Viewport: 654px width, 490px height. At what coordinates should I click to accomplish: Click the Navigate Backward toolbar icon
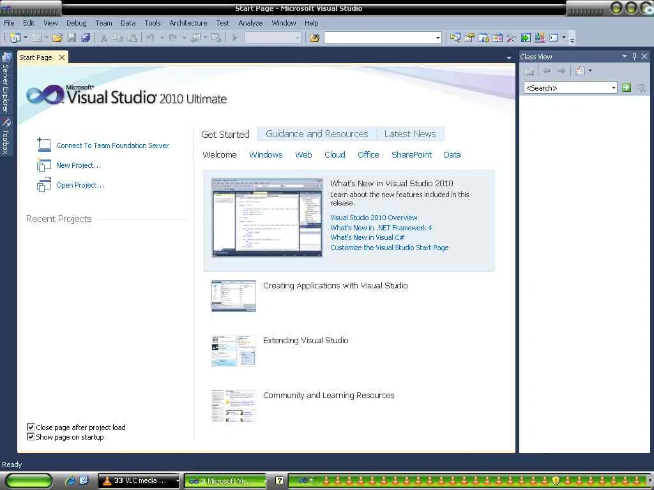pyautogui.click(x=195, y=38)
